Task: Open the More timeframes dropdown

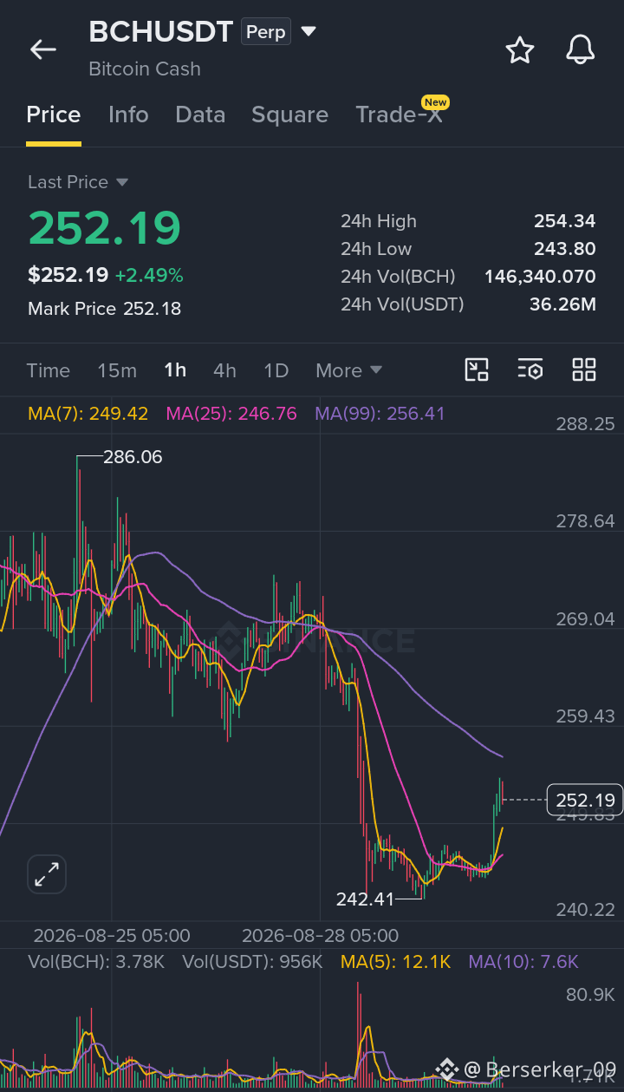Action: coord(349,370)
